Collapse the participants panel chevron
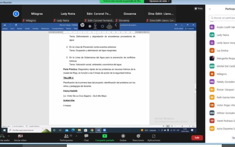Screen dimensions: 235x147 [x=210, y=9]
